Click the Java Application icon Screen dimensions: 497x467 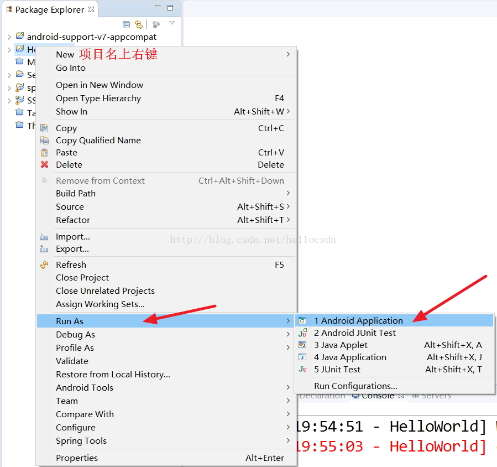(303, 357)
